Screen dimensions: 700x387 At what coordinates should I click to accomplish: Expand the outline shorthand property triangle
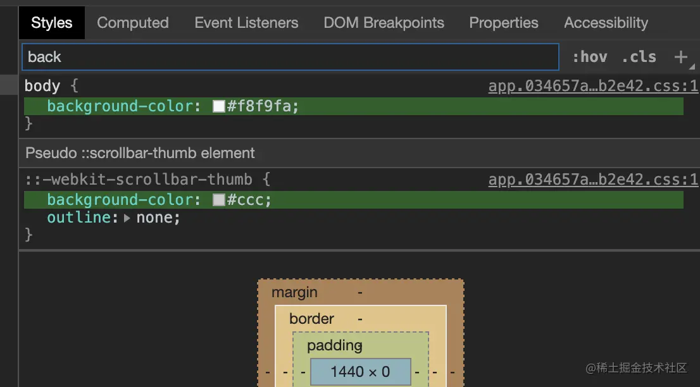[127, 218]
